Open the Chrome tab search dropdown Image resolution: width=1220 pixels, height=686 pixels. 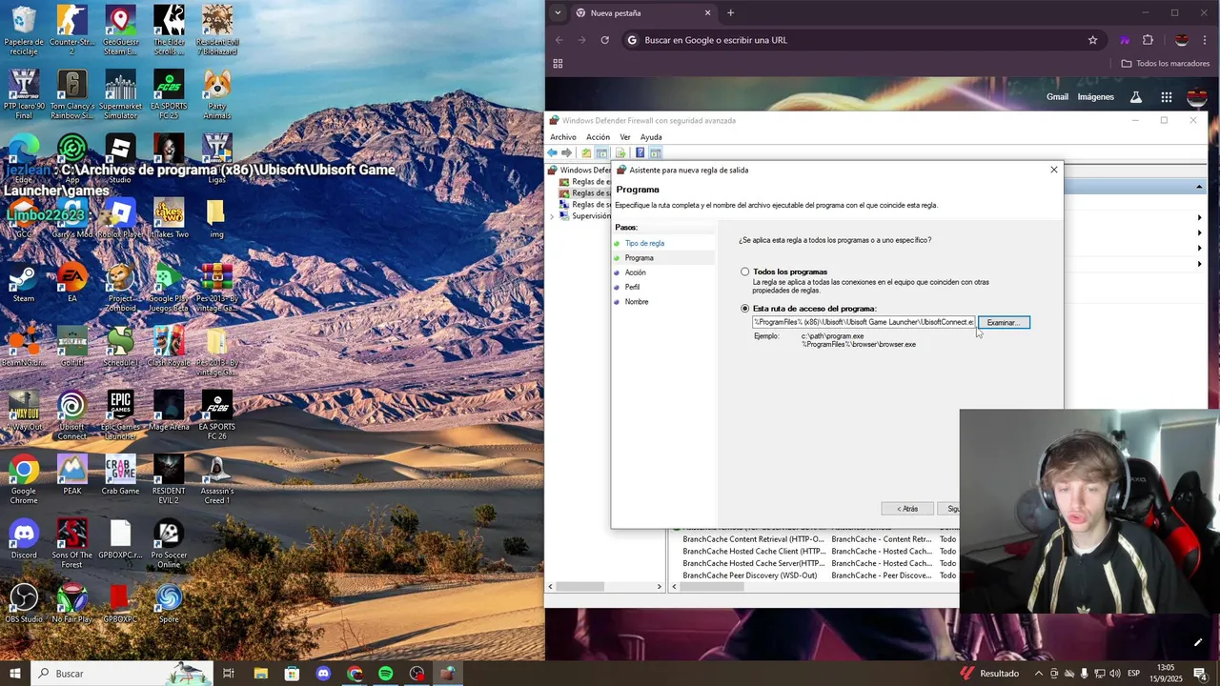558,12
